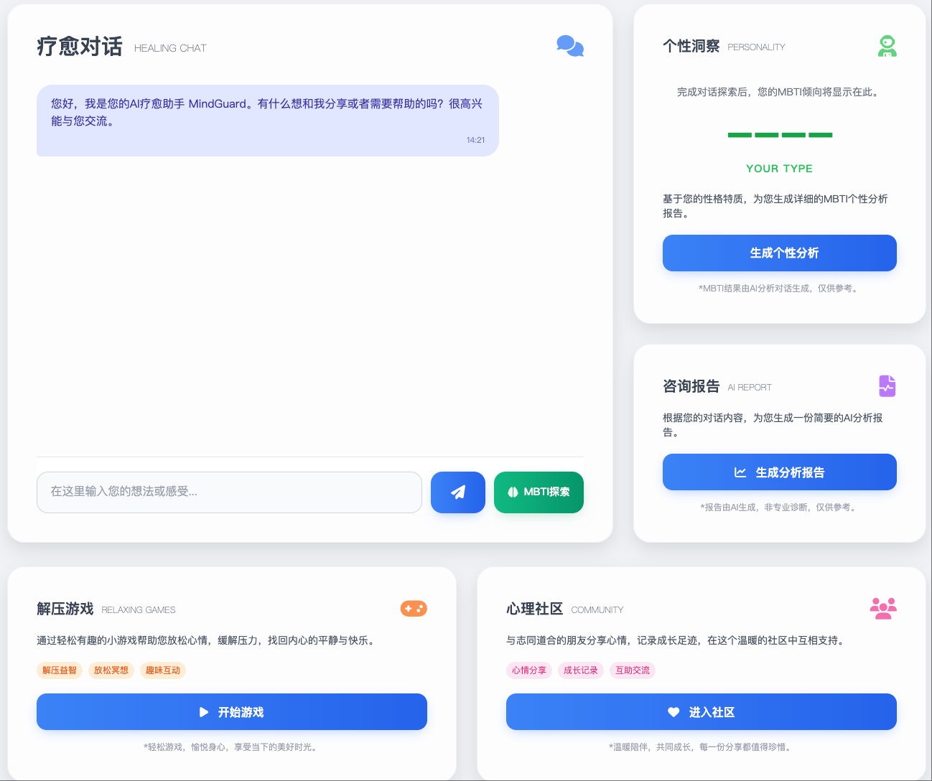Click the chart icon on 生成分析报告
Viewport: 932px width, 781px height.
point(740,472)
